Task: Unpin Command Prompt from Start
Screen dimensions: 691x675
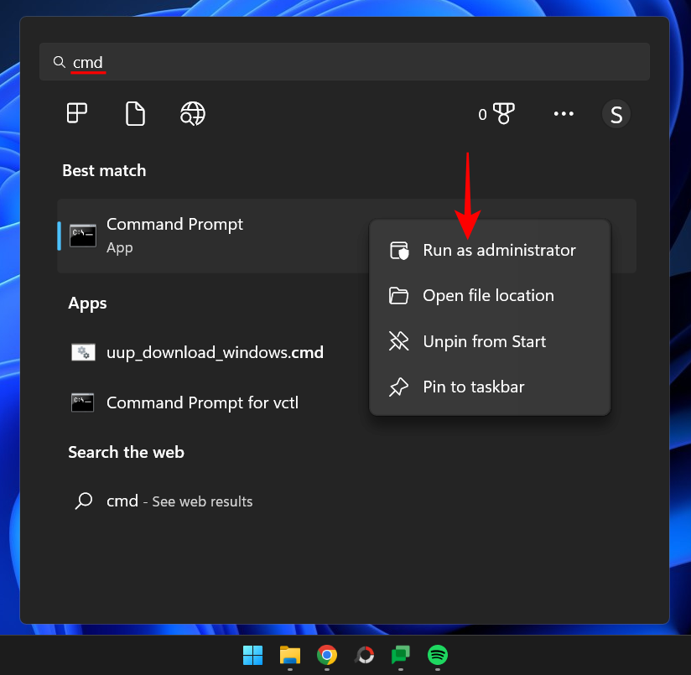Action: coord(484,341)
